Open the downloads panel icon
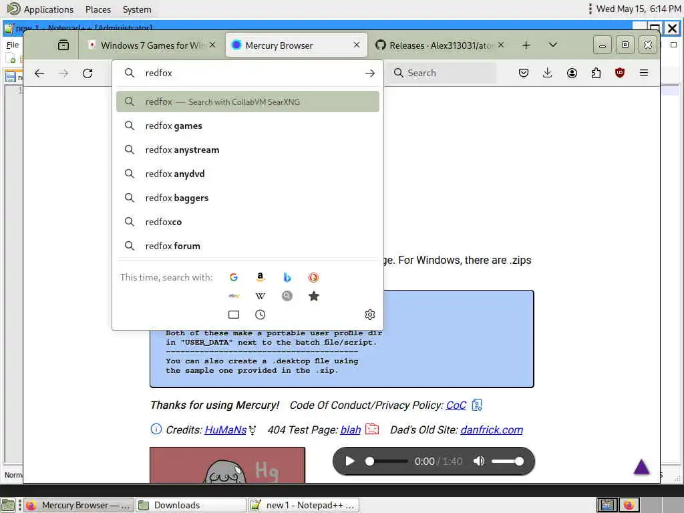This screenshot has width=684, height=513. click(x=548, y=73)
